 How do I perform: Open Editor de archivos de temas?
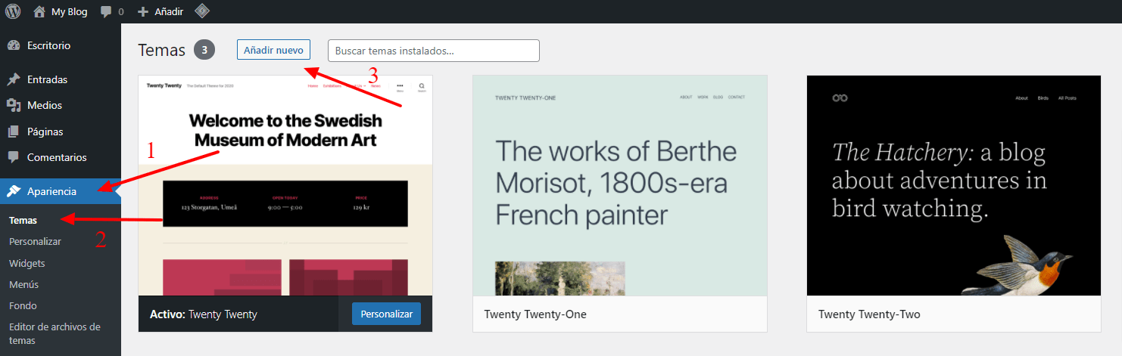click(55, 333)
